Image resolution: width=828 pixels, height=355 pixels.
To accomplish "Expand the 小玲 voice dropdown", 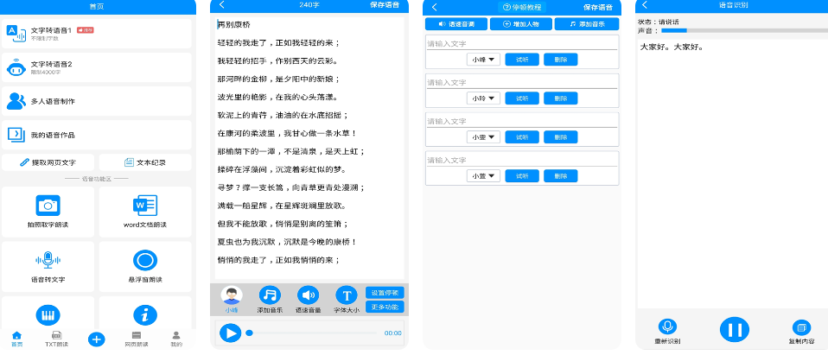I will (x=483, y=98).
